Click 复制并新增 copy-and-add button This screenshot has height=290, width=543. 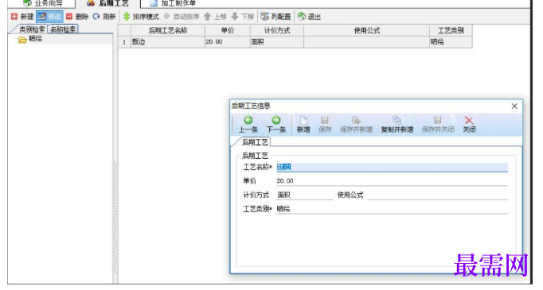click(397, 125)
